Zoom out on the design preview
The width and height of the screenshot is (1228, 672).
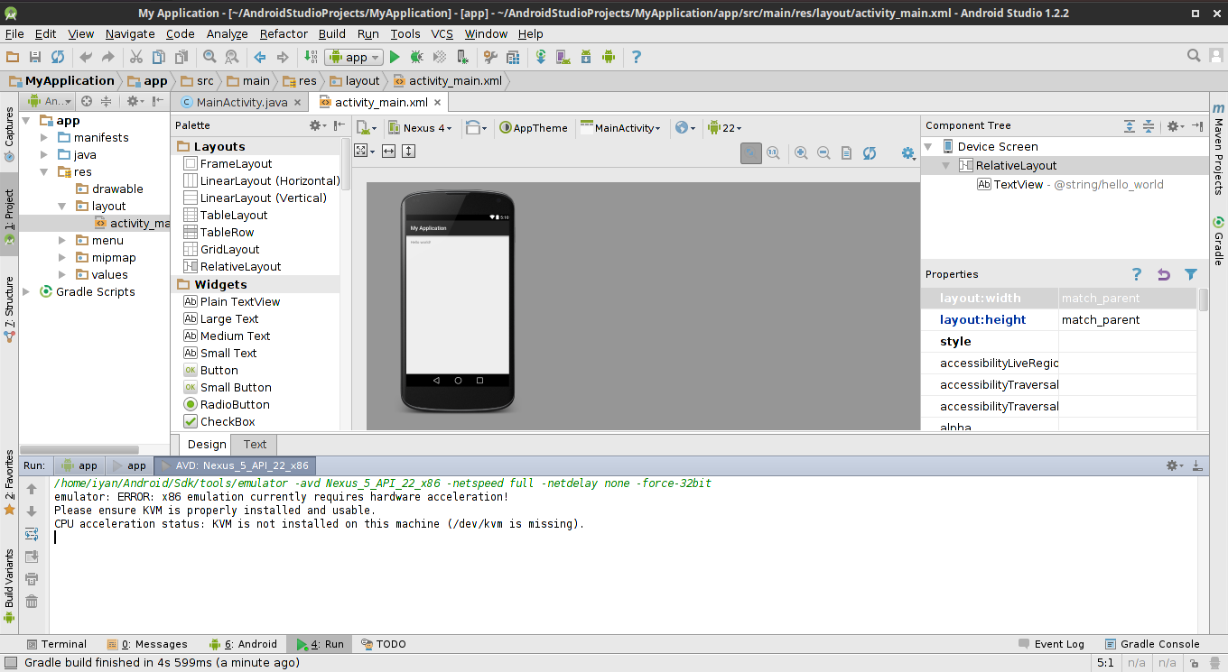[823, 153]
